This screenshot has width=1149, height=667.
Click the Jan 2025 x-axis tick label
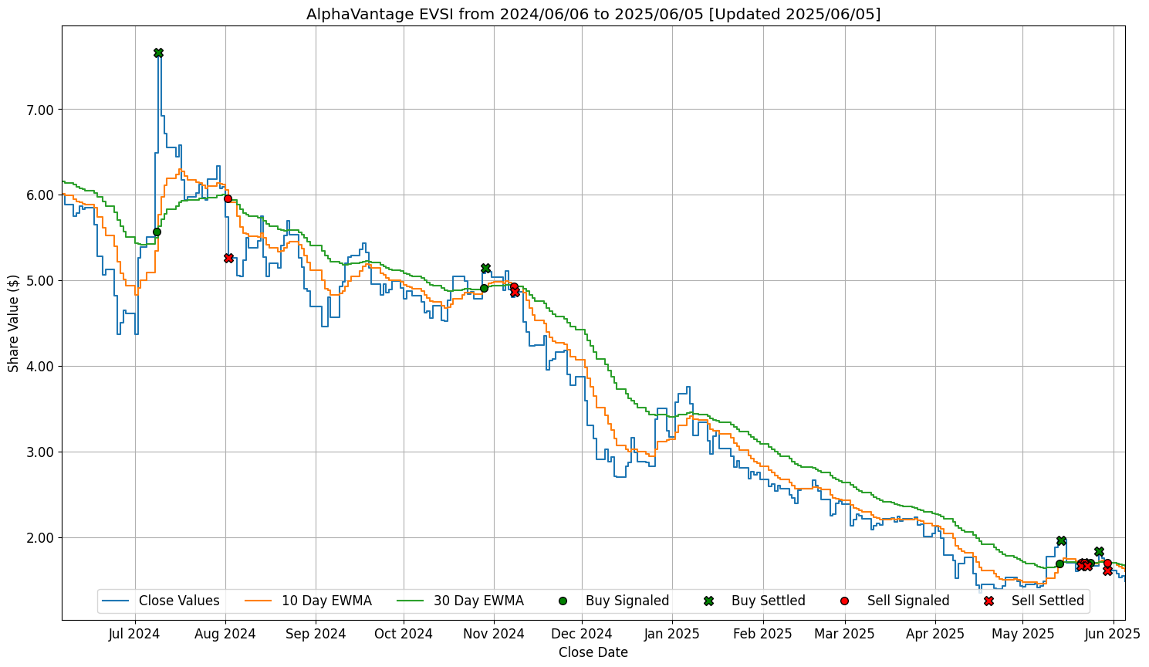click(x=672, y=634)
